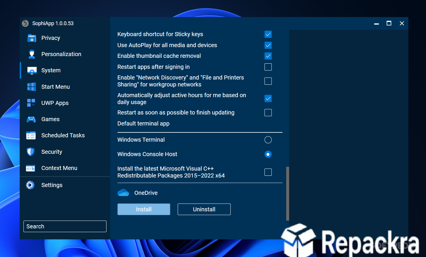This screenshot has width=426, height=257.
Task: Click the UWP Apps tiles icon
Action: (x=31, y=103)
